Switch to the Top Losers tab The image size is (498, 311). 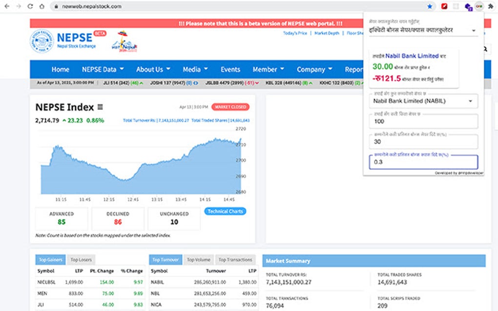(x=81, y=260)
